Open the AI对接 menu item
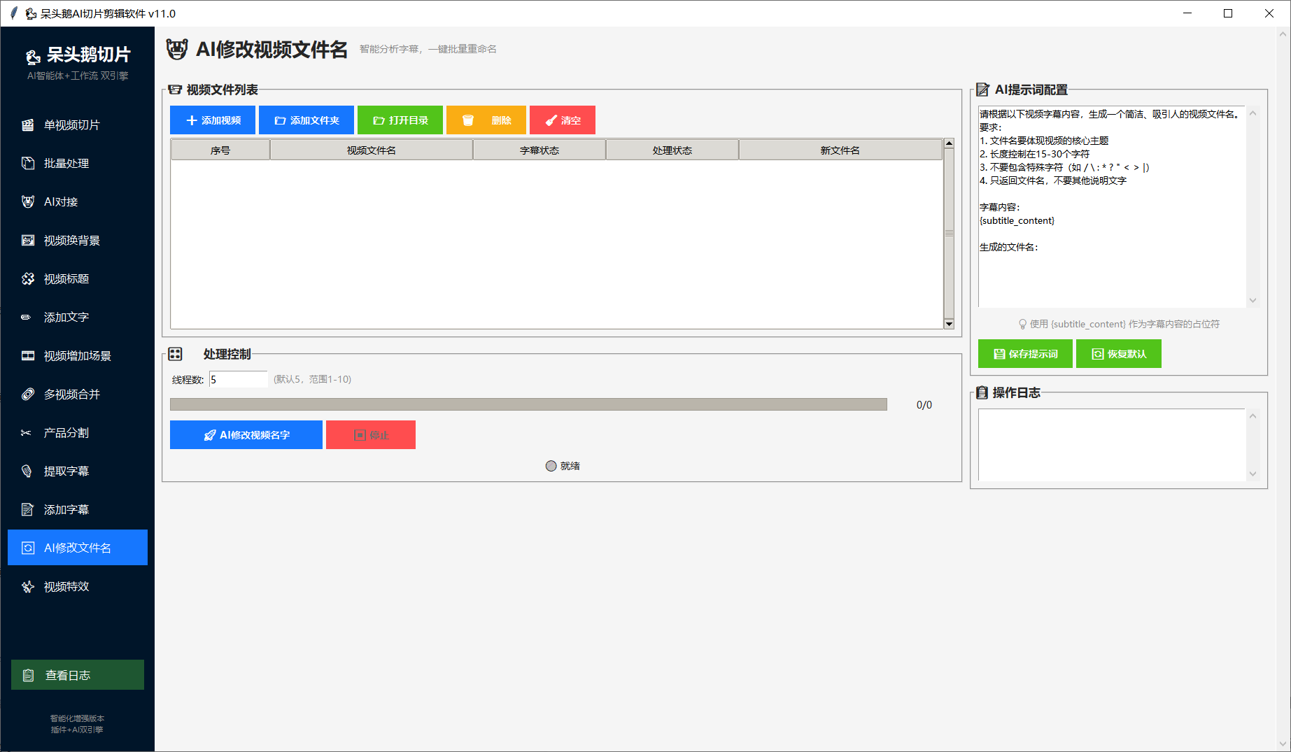 (61, 202)
